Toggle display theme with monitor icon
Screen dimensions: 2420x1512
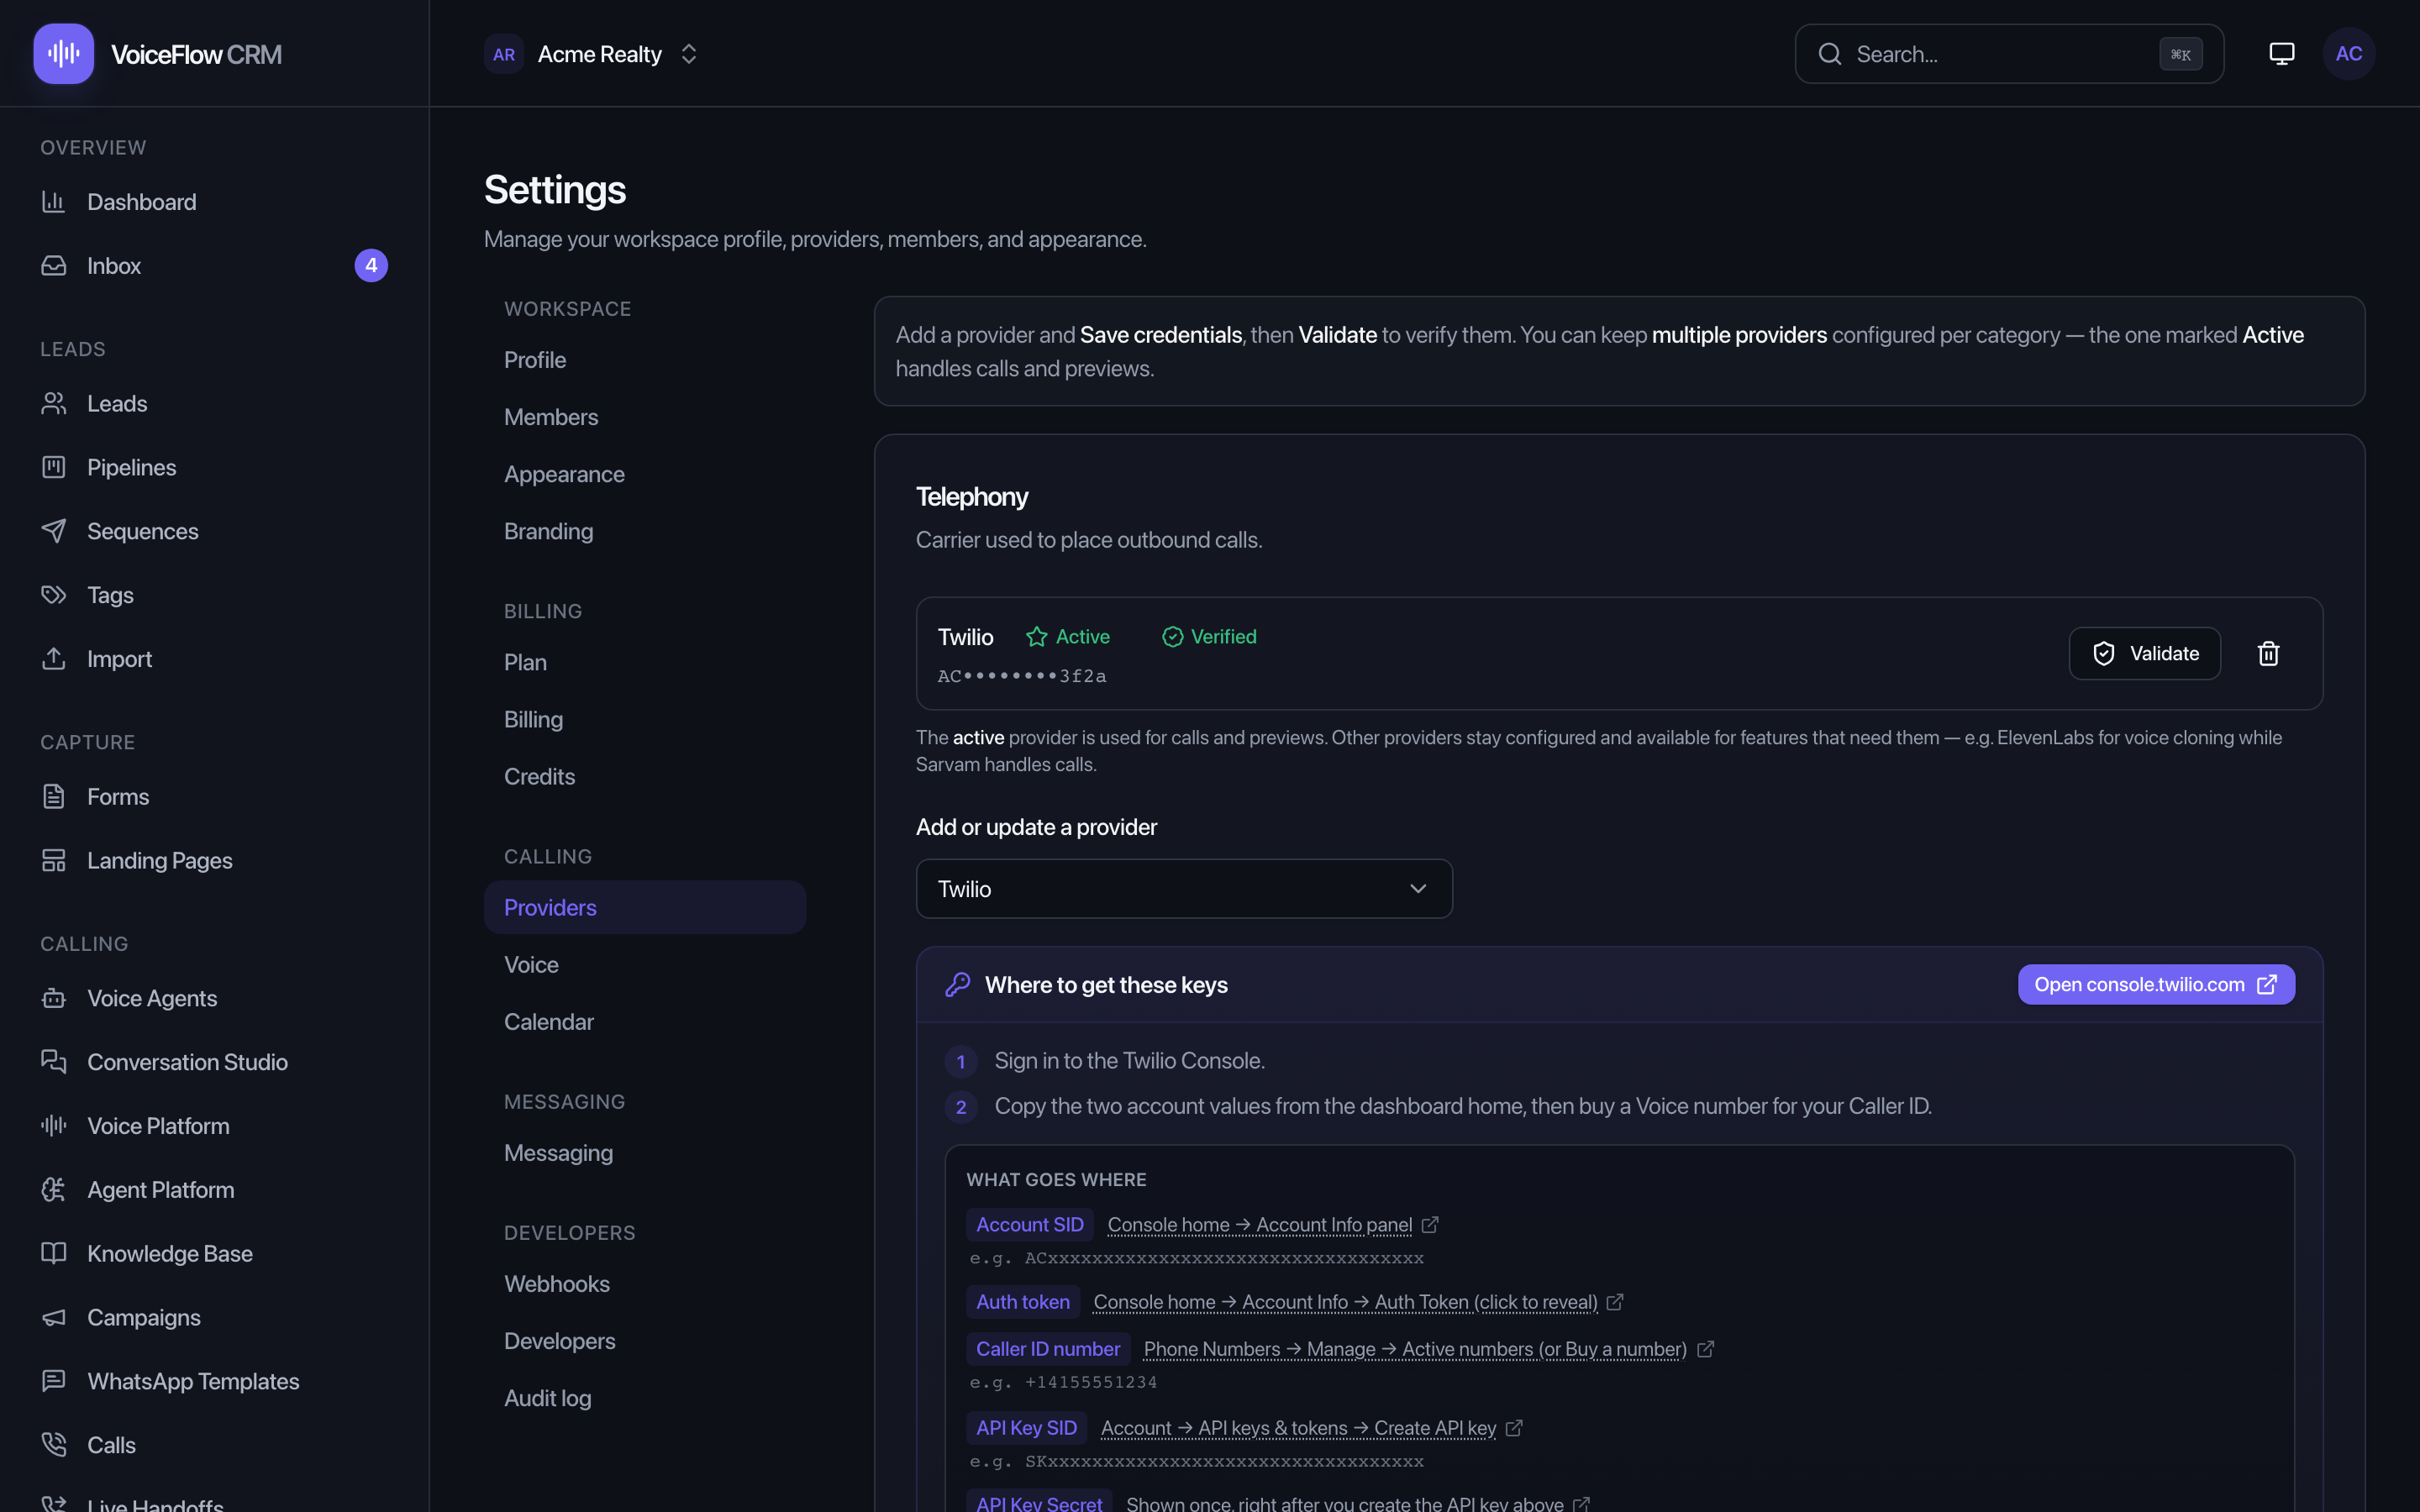pos(2281,54)
